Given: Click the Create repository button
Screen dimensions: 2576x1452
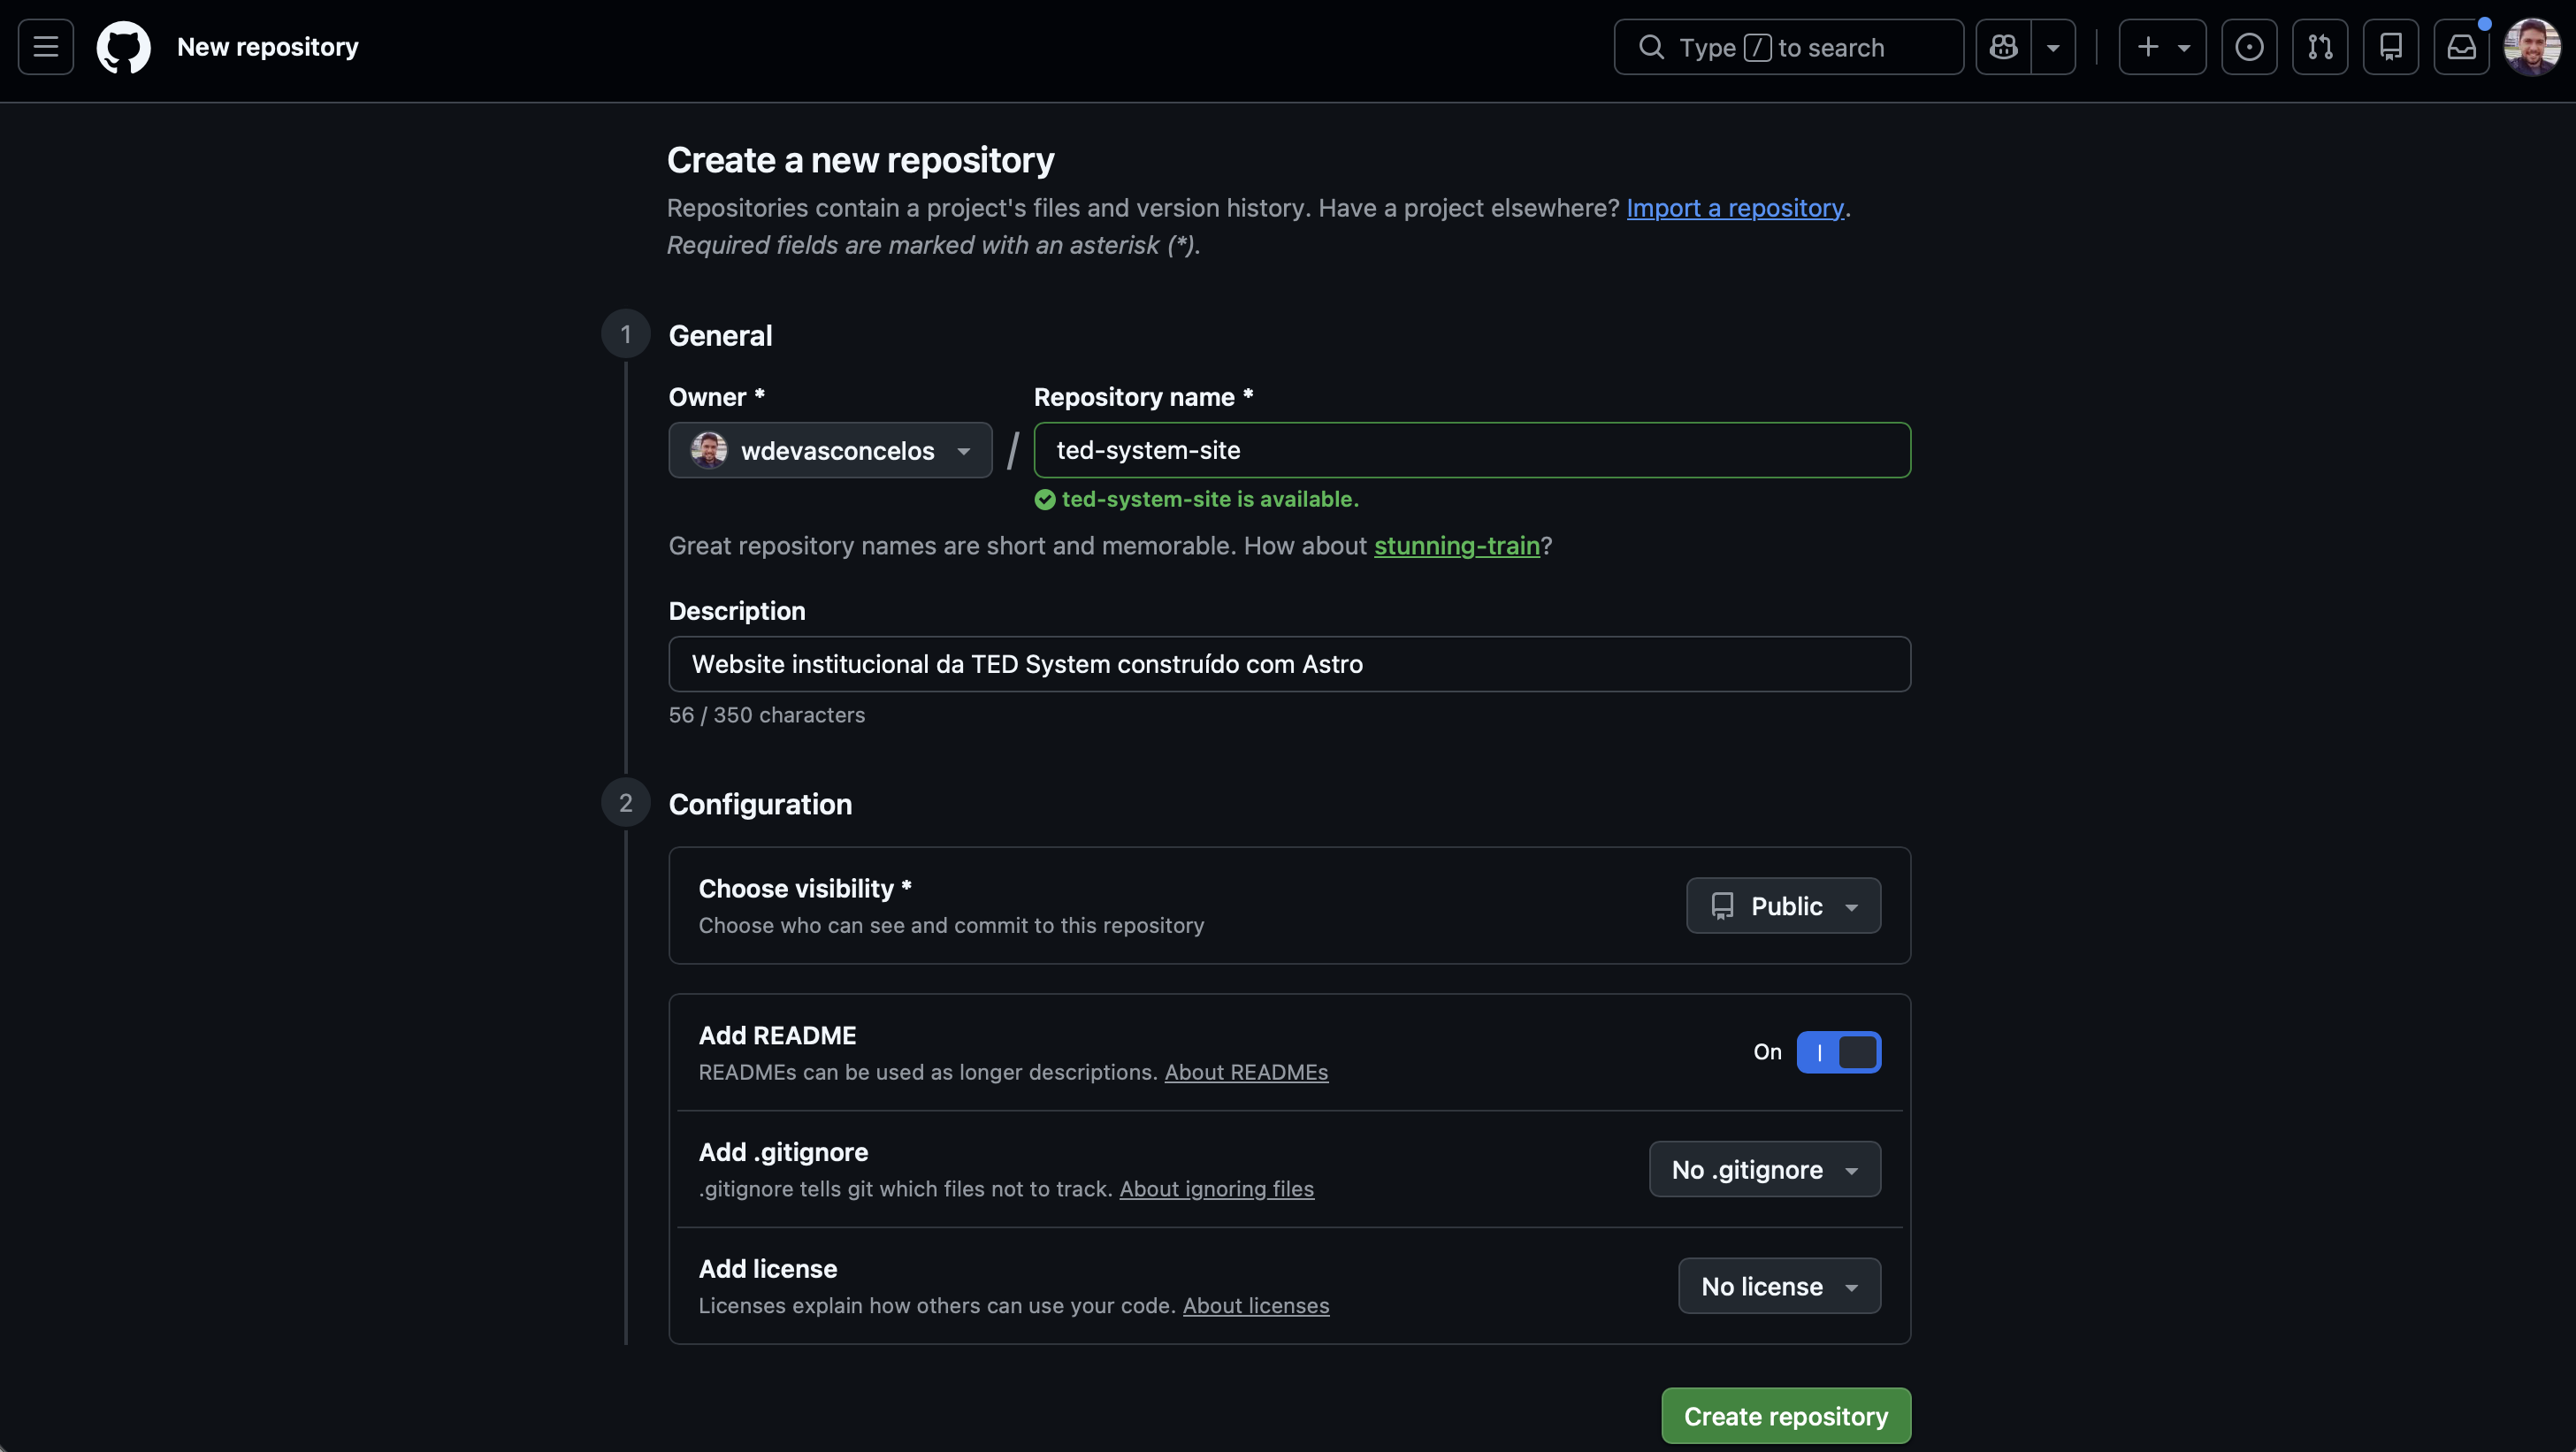Looking at the screenshot, I should tap(1786, 1416).
